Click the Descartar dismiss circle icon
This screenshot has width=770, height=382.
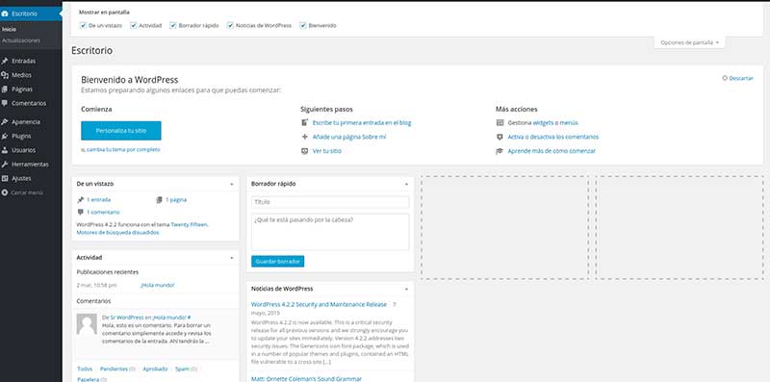(x=725, y=78)
